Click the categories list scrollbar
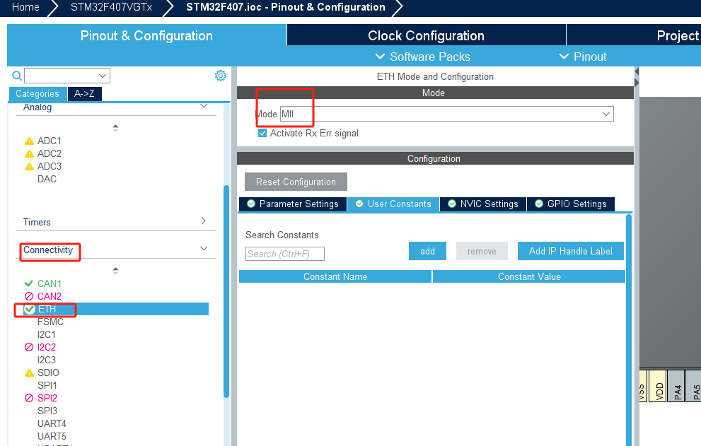 click(x=226, y=291)
